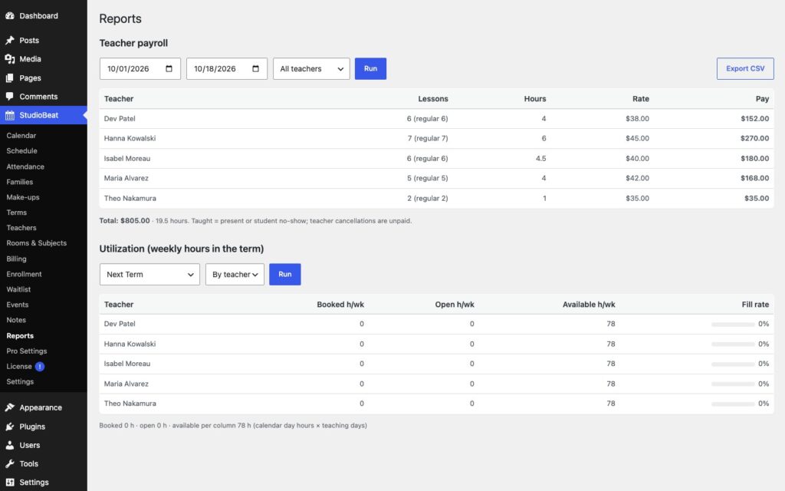
Task: Click Dev Patel in payroll table
Action: pos(120,119)
